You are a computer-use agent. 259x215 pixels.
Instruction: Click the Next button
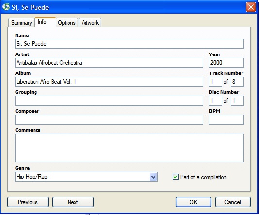coord(73,202)
